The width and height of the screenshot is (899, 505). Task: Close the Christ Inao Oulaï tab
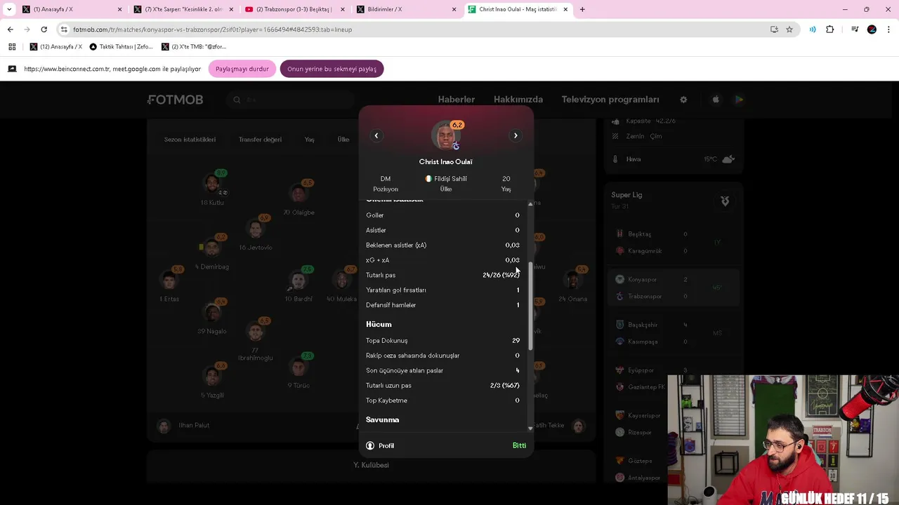565,9
